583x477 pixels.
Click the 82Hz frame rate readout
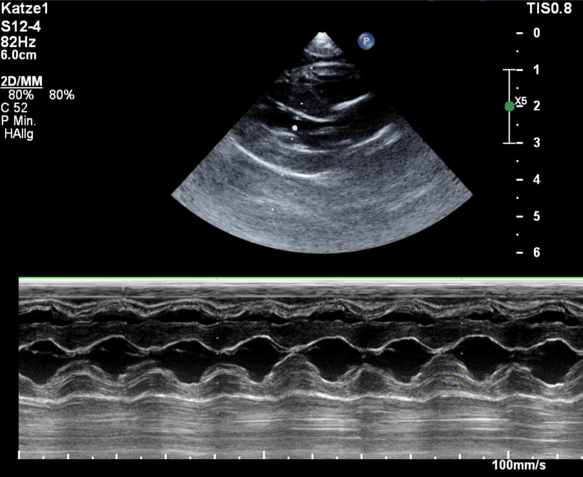click(x=19, y=42)
